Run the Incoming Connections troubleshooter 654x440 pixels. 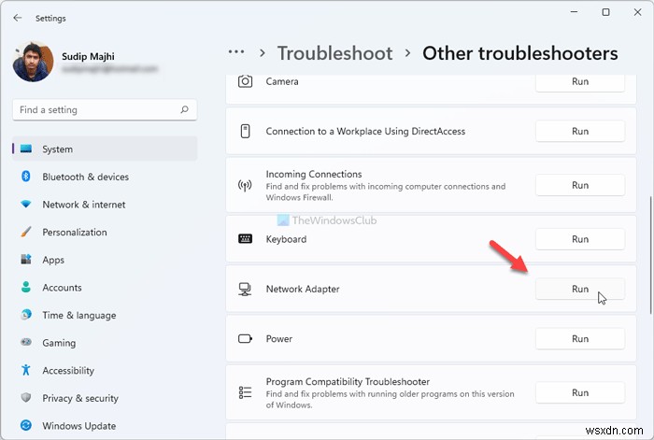tap(579, 185)
